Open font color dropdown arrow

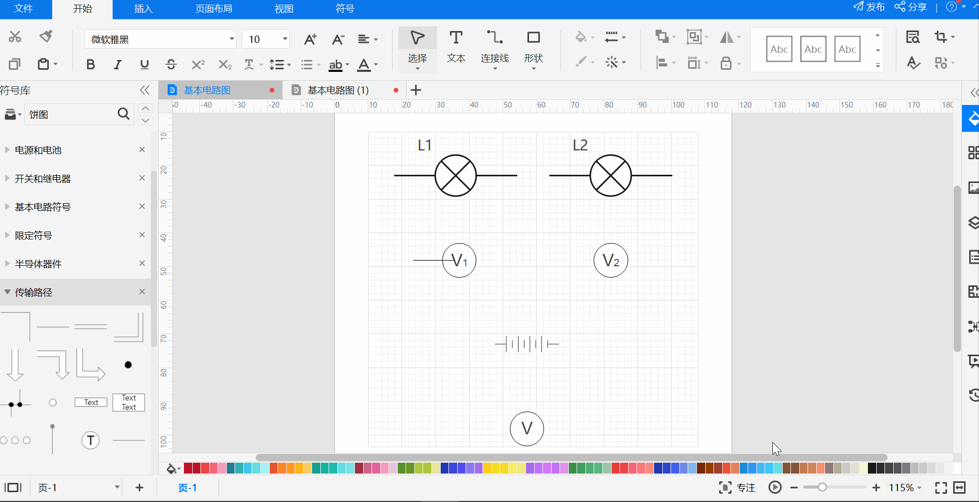pos(376,65)
